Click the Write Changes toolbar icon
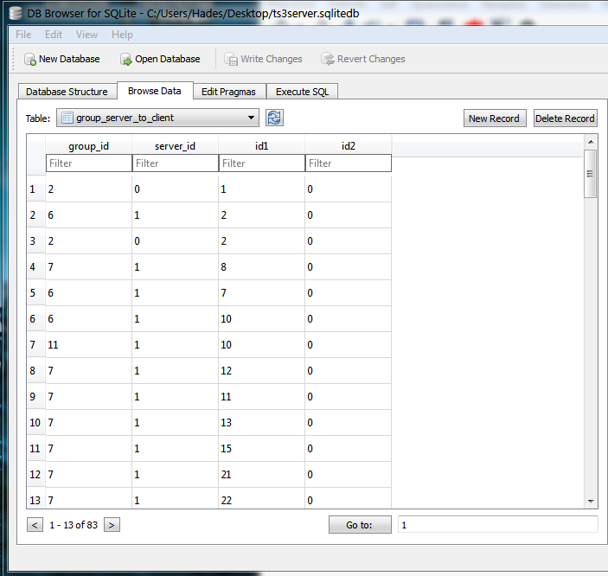The width and height of the screenshot is (608, 576). click(x=231, y=60)
